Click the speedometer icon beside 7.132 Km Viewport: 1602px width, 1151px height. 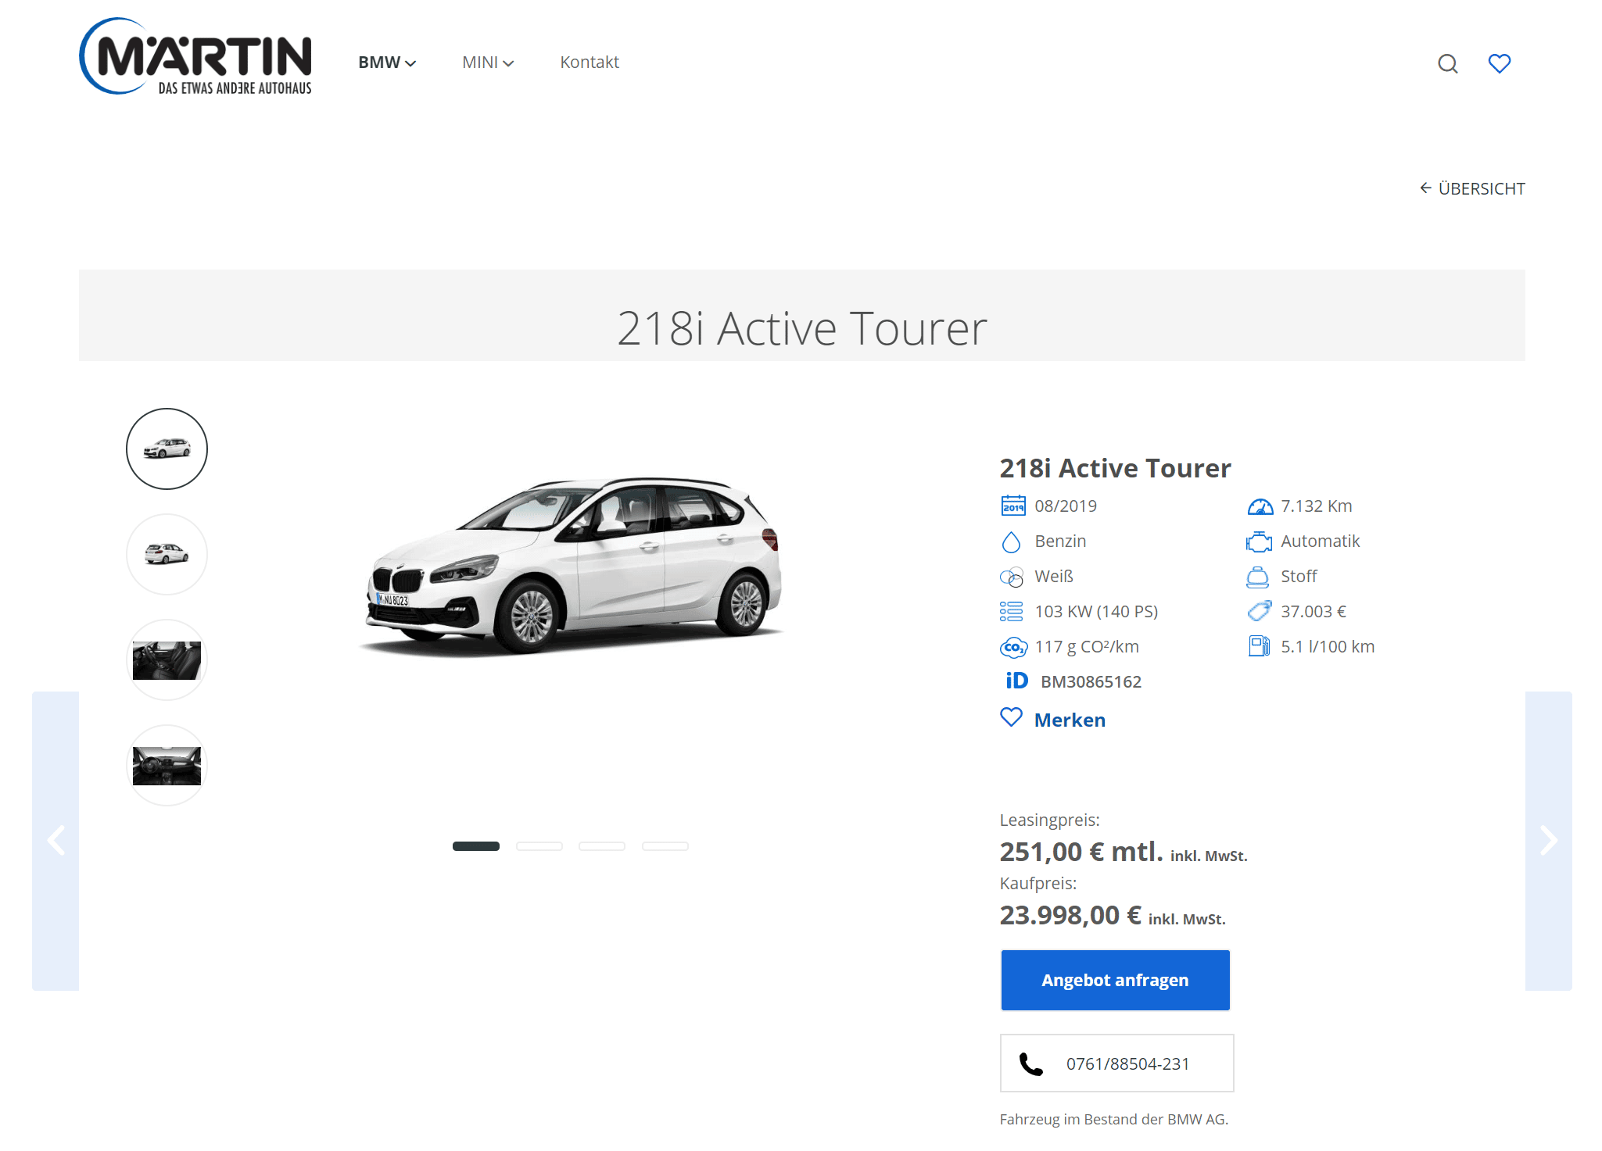[1260, 506]
